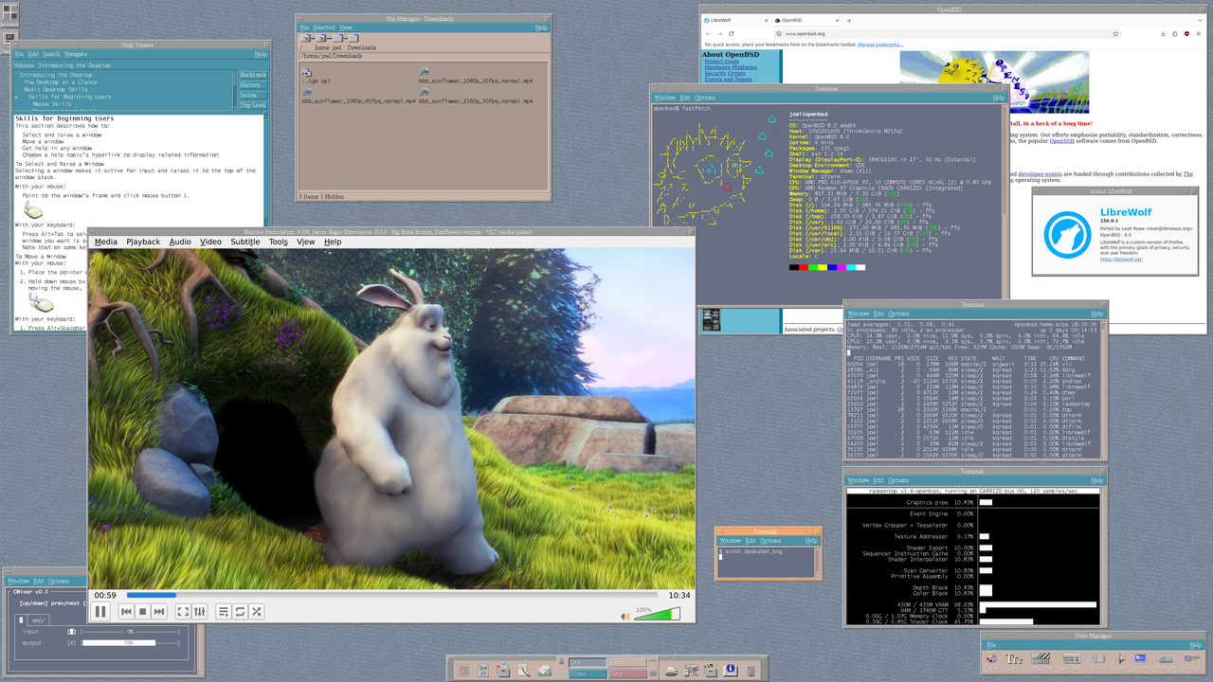
Task: Skip to next media in VLC
Action: (159, 612)
